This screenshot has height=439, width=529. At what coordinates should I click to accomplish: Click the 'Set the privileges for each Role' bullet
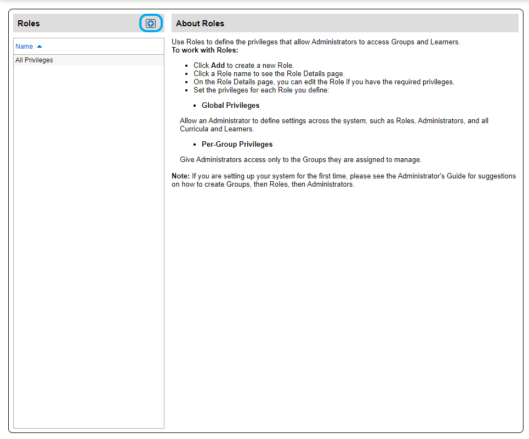(261, 90)
